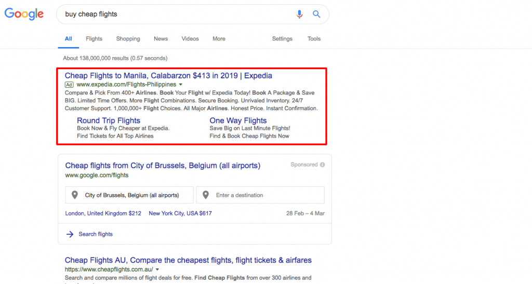Click the Search flights arrow icon

tap(70, 234)
